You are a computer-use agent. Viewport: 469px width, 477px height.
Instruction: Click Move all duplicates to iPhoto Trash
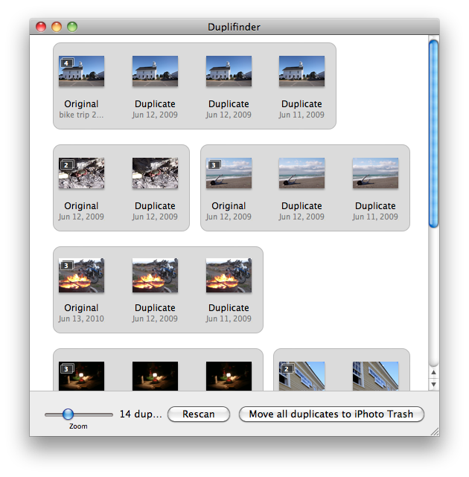331,414
